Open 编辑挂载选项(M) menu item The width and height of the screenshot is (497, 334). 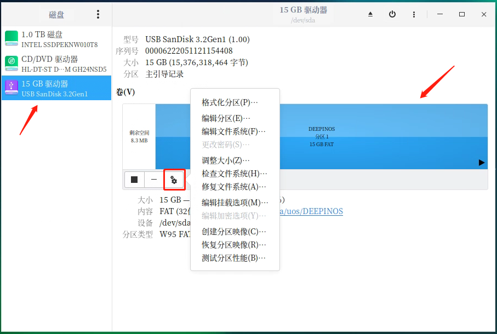pos(235,203)
